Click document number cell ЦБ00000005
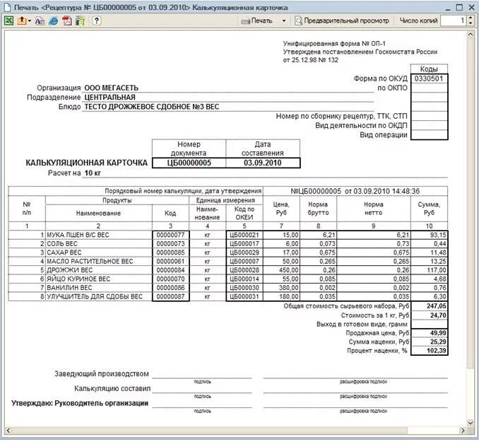Image resolution: width=479 pixels, height=442 pixels. (x=189, y=163)
